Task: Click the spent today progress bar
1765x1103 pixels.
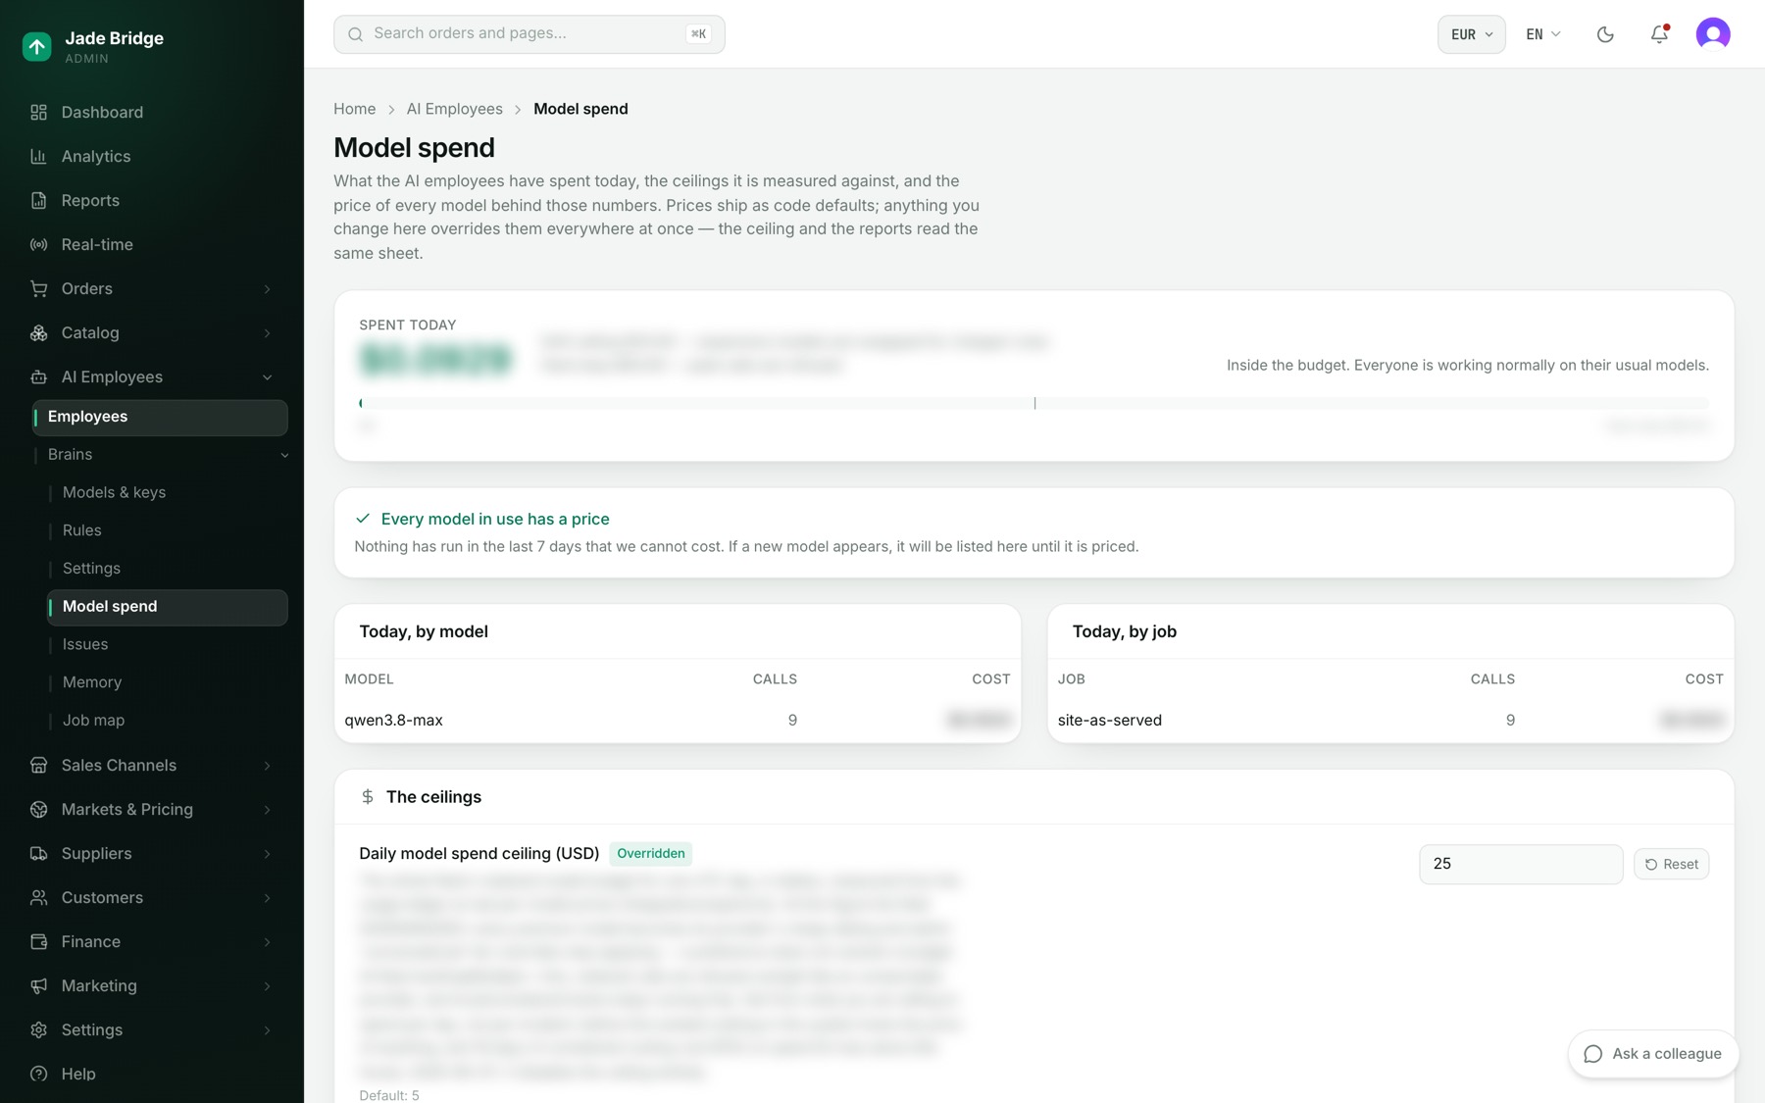Action: [x=1034, y=403]
